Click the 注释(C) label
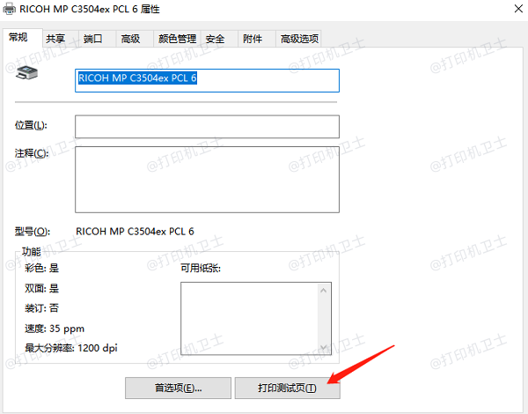Screen dimensions: 528x414 point(31,153)
